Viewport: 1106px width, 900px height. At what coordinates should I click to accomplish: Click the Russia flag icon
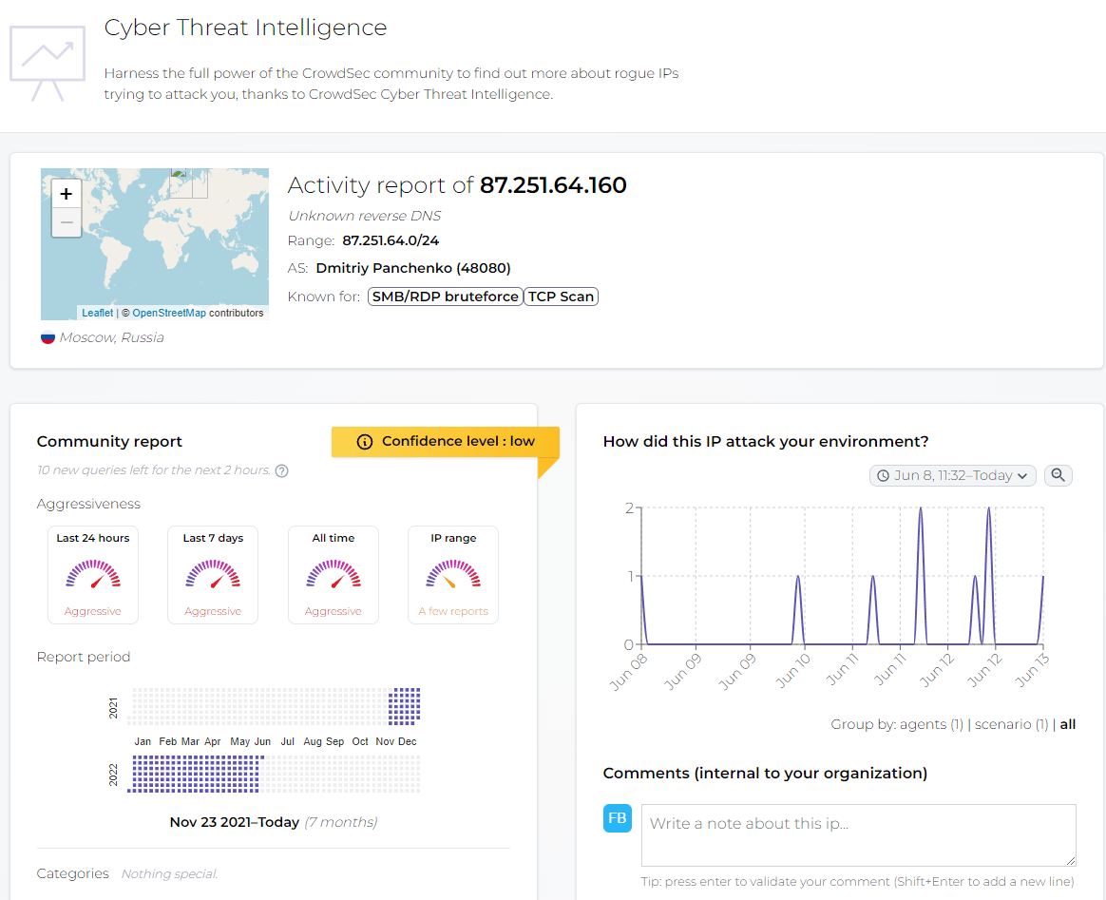(48, 337)
